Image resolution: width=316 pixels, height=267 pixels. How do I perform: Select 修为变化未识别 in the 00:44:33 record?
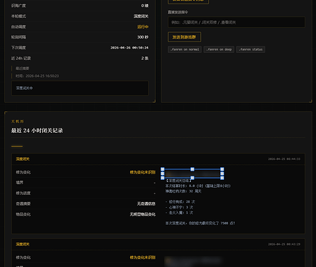click(142, 172)
